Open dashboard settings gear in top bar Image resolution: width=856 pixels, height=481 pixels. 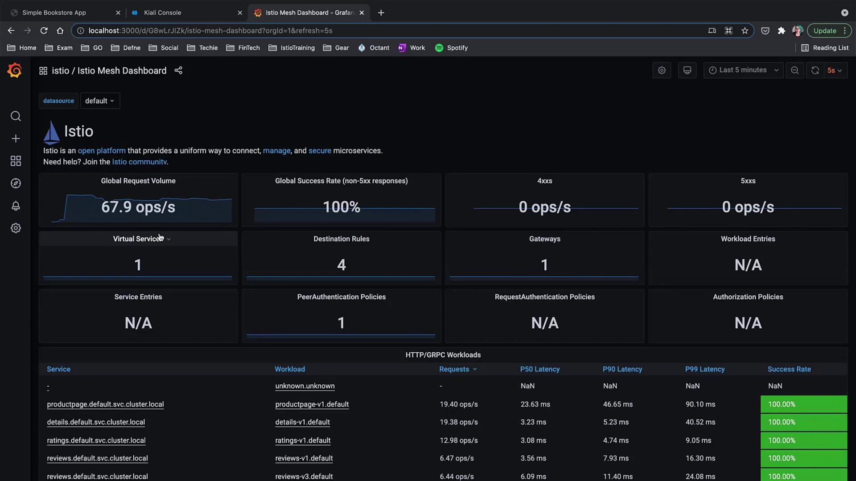pos(662,70)
